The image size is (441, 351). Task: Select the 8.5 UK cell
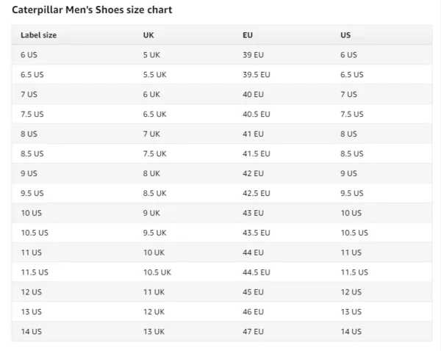pos(154,193)
